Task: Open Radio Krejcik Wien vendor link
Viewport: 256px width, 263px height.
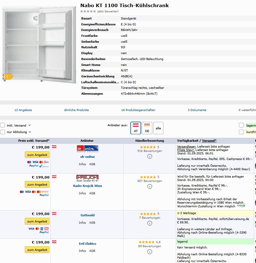Action: 87,186
